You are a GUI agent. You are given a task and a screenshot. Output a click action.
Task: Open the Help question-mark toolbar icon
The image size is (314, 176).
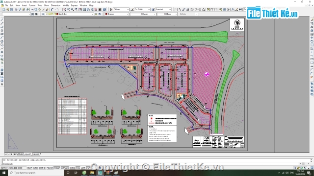point(105,10)
